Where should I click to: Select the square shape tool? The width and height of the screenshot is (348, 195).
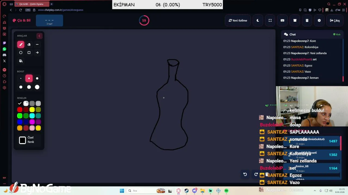pos(29,53)
